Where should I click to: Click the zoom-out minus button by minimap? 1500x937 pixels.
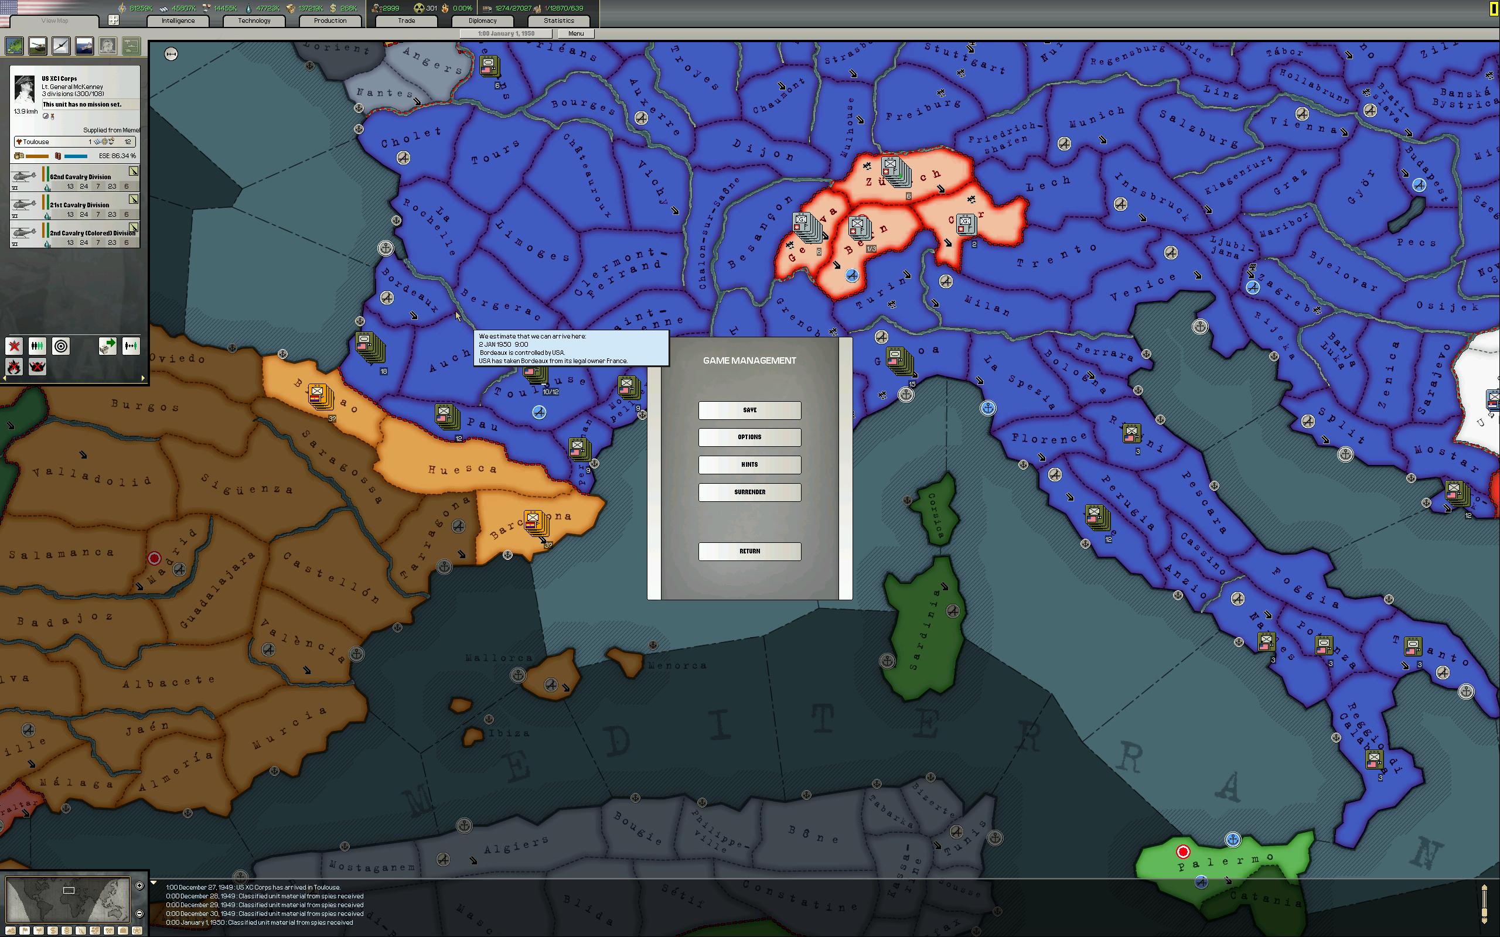pyautogui.click(x=140, y=914)
